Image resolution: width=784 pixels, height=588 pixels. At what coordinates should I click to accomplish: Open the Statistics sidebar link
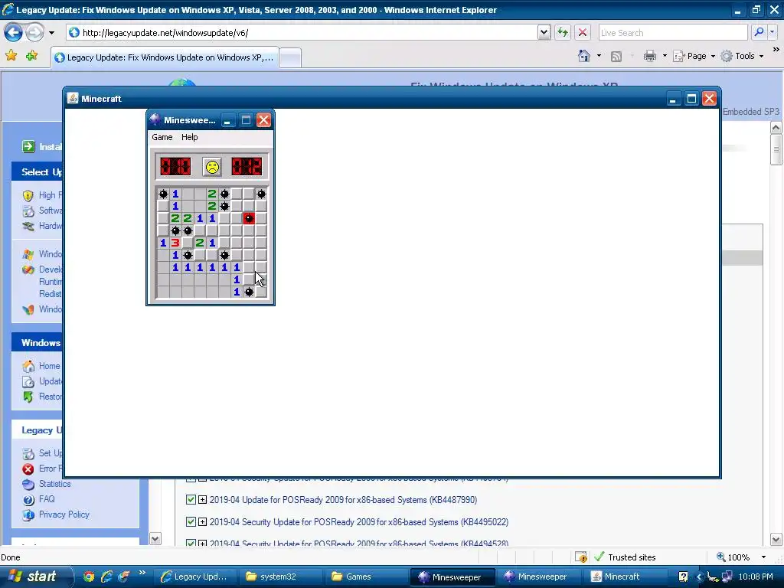coord(54,484)
